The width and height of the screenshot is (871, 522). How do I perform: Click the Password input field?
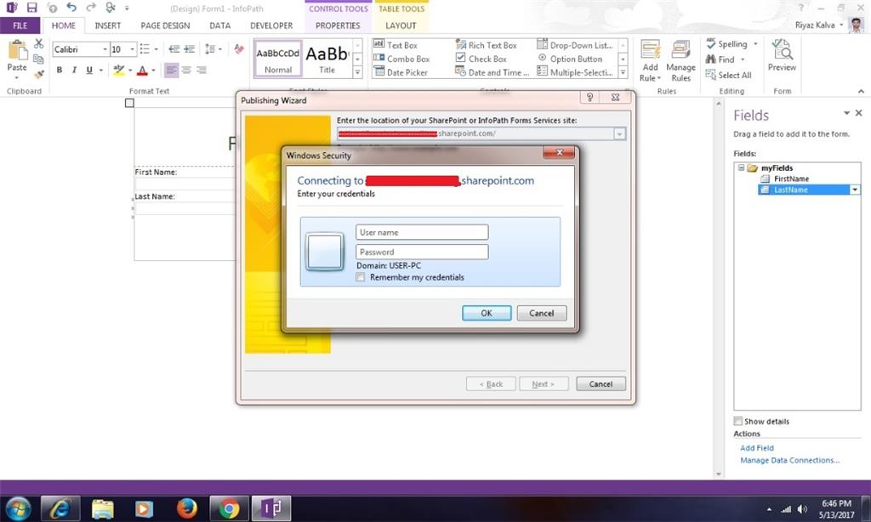coord(422,252)
